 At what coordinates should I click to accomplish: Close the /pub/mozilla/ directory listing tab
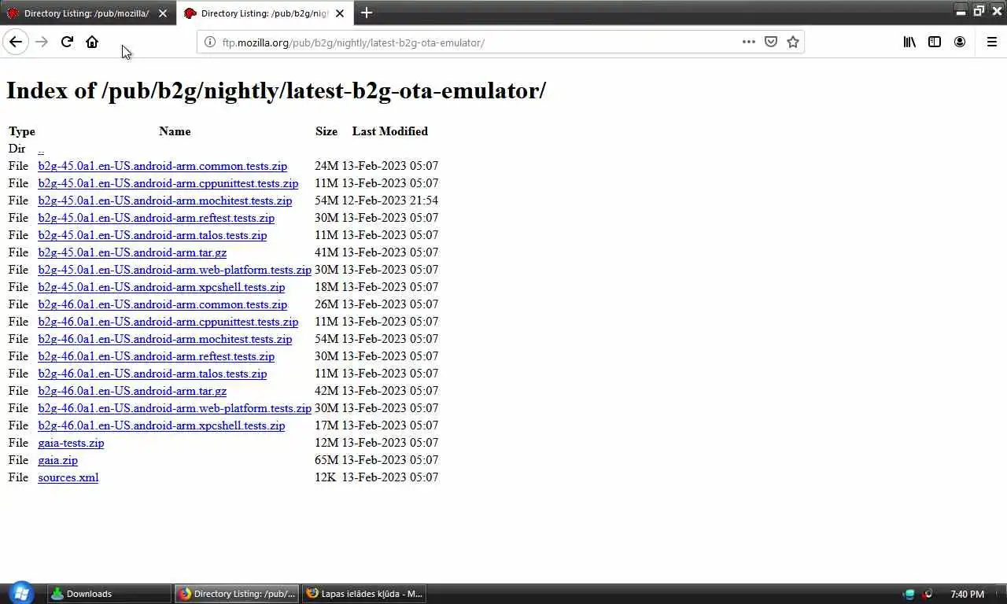tap(163, 13)
